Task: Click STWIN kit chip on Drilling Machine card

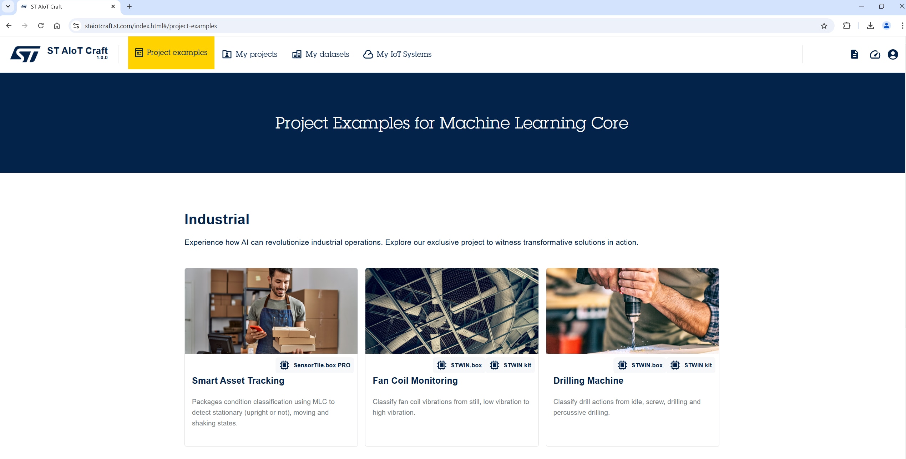Action: pos(691,365)
